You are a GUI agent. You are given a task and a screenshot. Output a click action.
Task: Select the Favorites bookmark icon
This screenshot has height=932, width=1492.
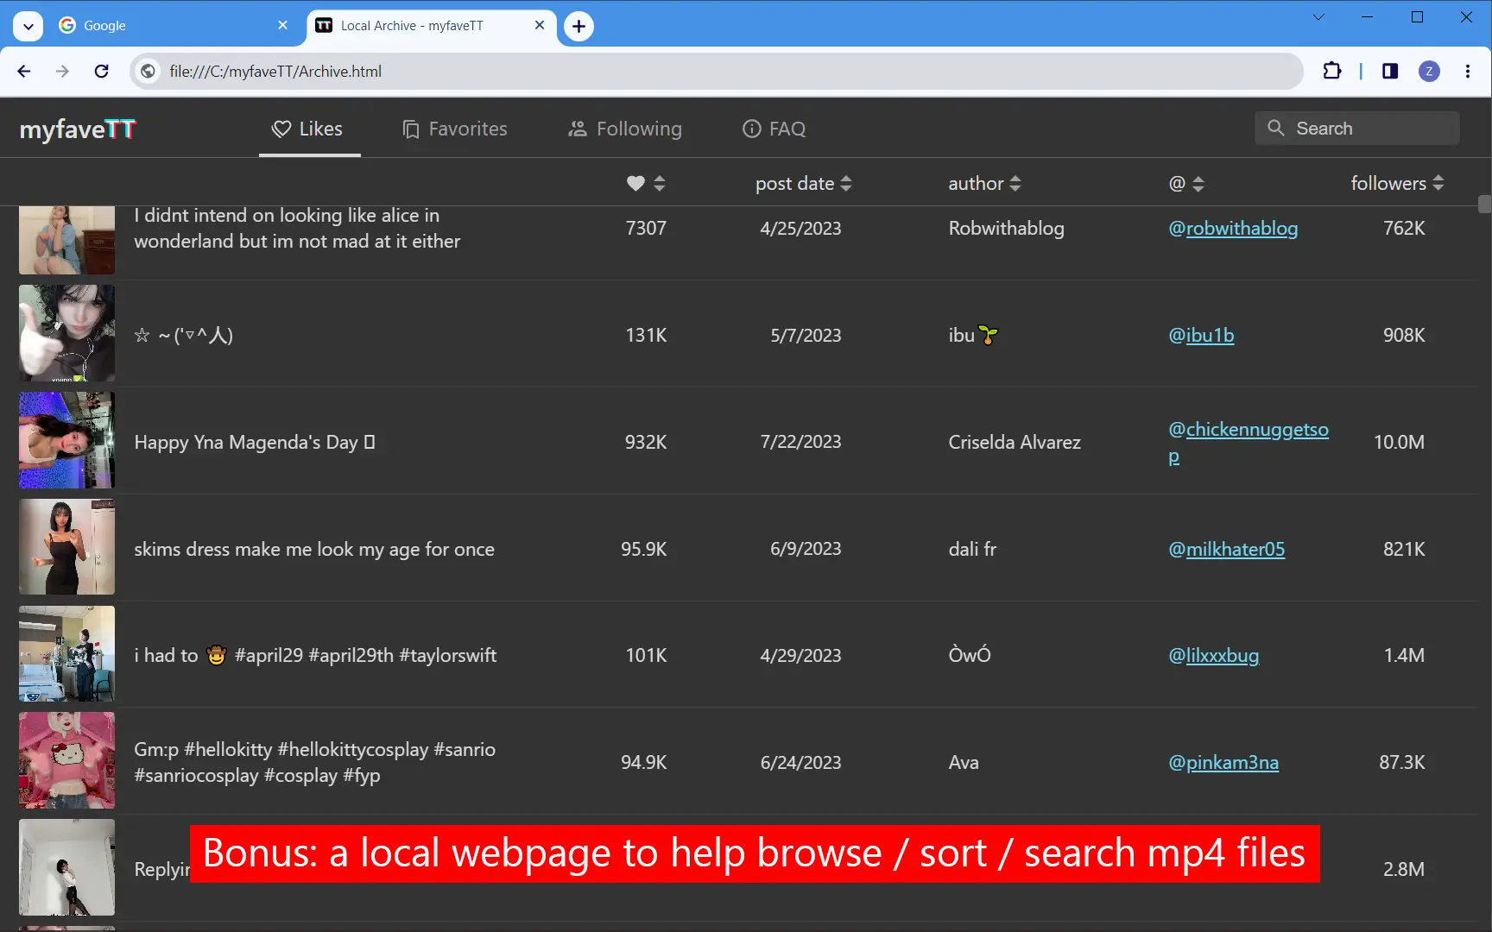[409, 129]
